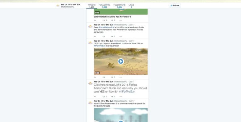Open 'Yes On 1 For The Sun' header name

tap(71, 5)
